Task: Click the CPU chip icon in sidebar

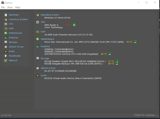Action: coord(6,24)
